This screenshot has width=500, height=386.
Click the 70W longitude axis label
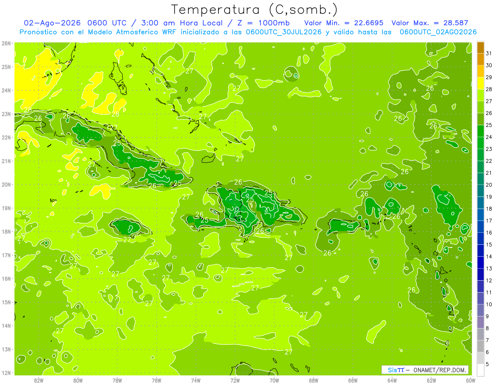pyautogui.click(x=274, y=380)
